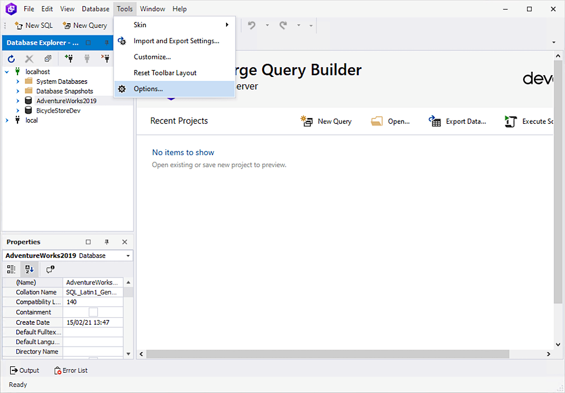The image size is (565, 393).
Task: Open the Help menu
Action: pos(180,8)
